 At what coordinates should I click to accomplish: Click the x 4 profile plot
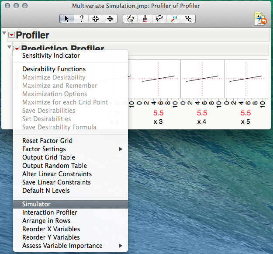202,79
